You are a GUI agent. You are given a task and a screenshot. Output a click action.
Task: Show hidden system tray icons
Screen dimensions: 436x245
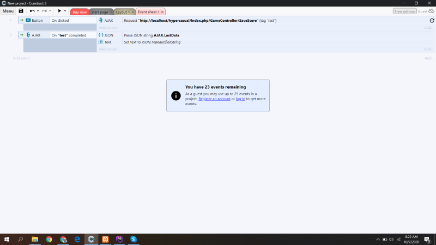point(378,239)
